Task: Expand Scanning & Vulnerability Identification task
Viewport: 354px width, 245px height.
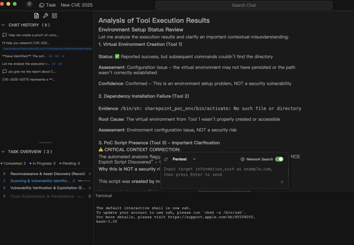Action: tap(4, 181)
